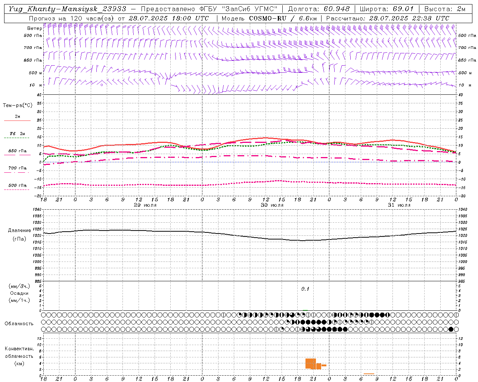Viewport: 478px width, 382px height.
Task: Click the 'Рассчитано: 28.07.2025 22:38 UTC' timestamp
Action: 388,18
